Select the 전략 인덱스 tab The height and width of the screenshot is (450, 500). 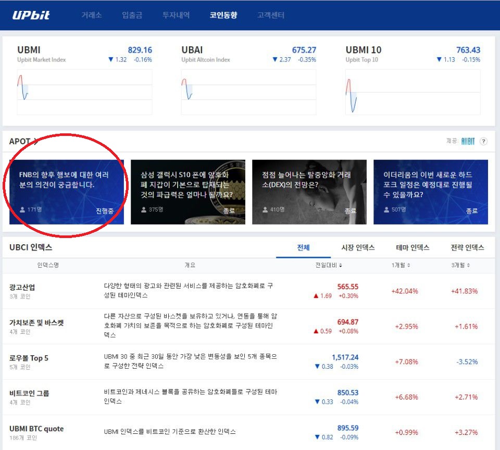467,247
